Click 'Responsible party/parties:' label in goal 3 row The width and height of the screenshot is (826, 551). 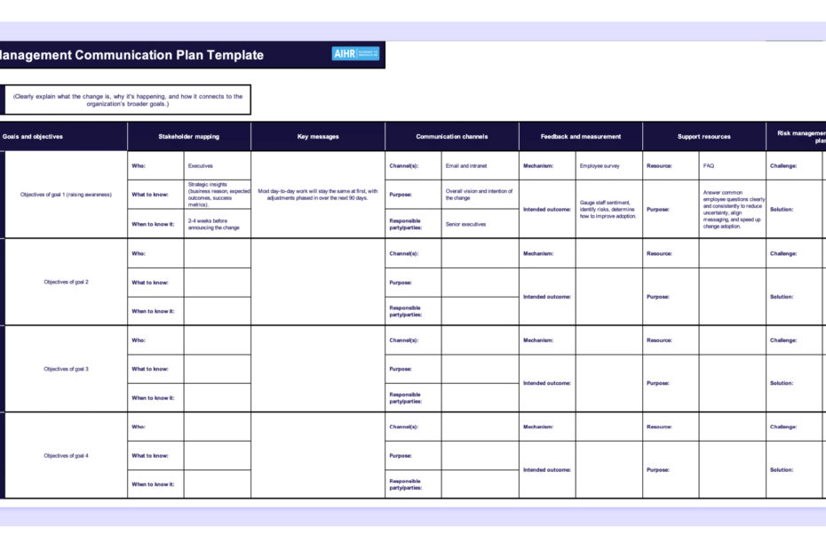click(x=405, y=398)
